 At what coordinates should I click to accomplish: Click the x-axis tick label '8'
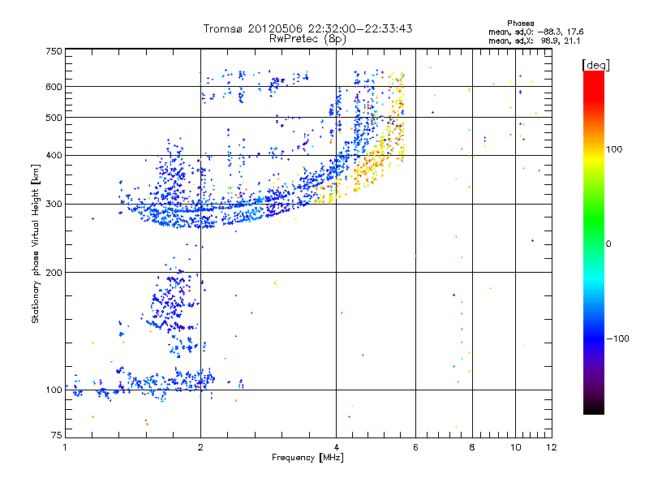coord(472,447)
